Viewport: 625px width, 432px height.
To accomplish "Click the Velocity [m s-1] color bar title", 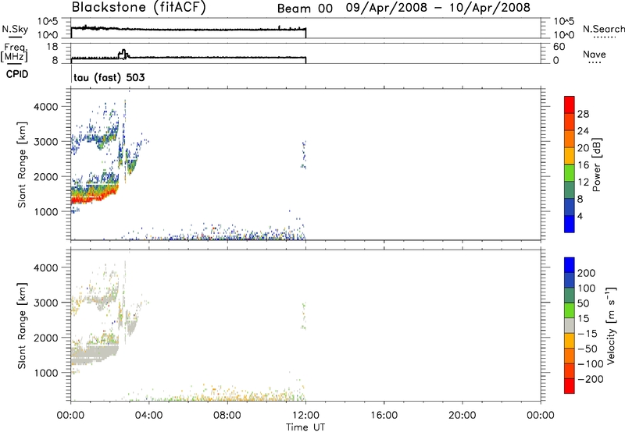I will click(x=611, y=325).
